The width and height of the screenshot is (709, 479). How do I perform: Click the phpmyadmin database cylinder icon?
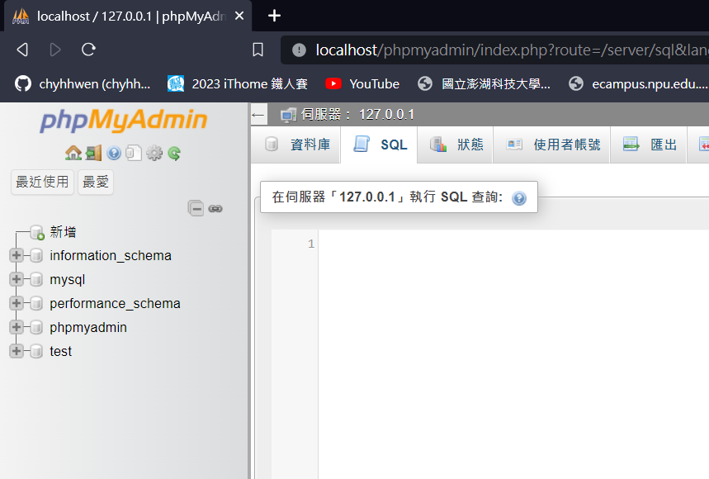pos(36,328)
